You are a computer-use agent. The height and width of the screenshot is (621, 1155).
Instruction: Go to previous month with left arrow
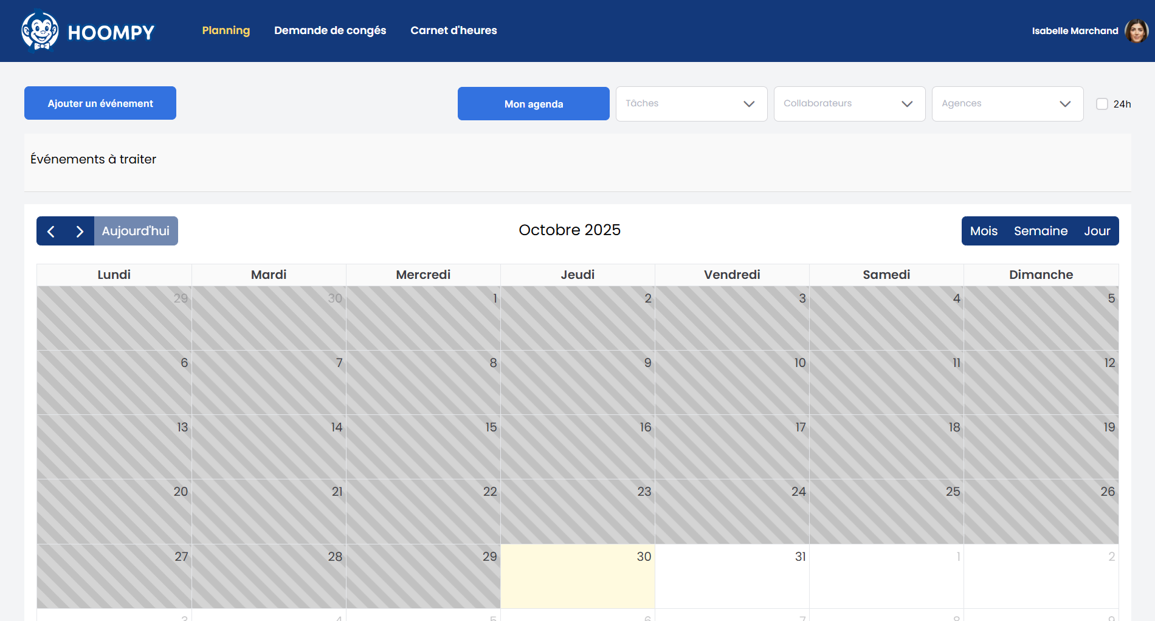51,232
